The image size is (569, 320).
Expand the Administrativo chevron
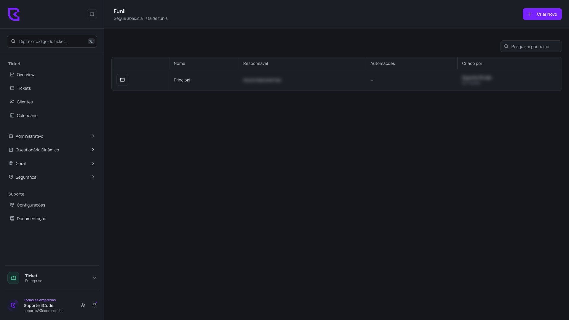pos(93,136)
